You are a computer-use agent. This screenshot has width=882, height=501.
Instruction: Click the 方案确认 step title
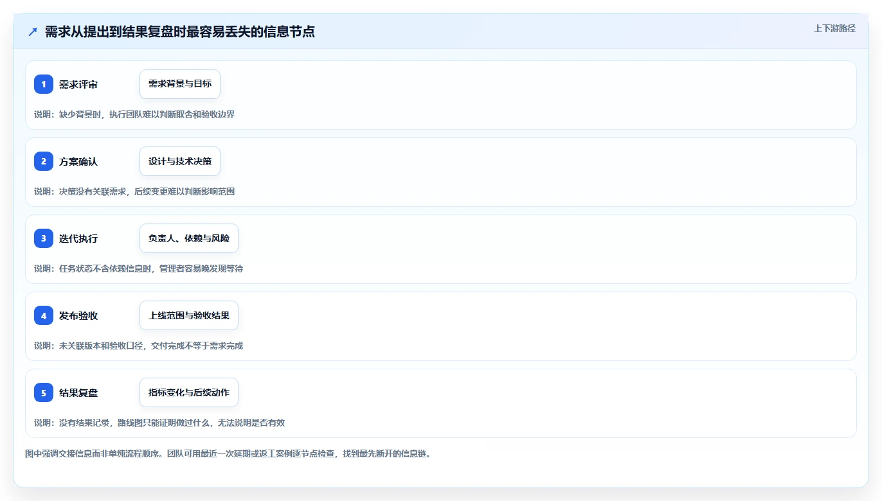coord(78,162)
